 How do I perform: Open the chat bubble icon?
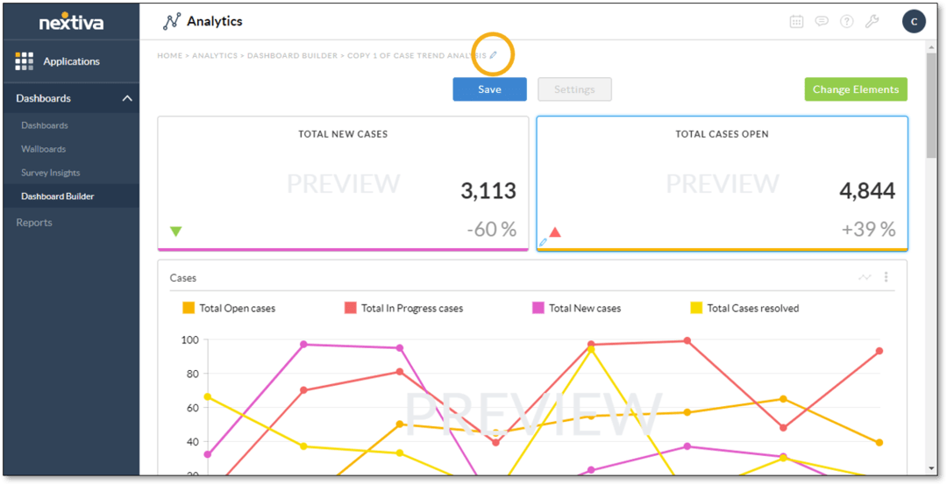click(822, 22)
